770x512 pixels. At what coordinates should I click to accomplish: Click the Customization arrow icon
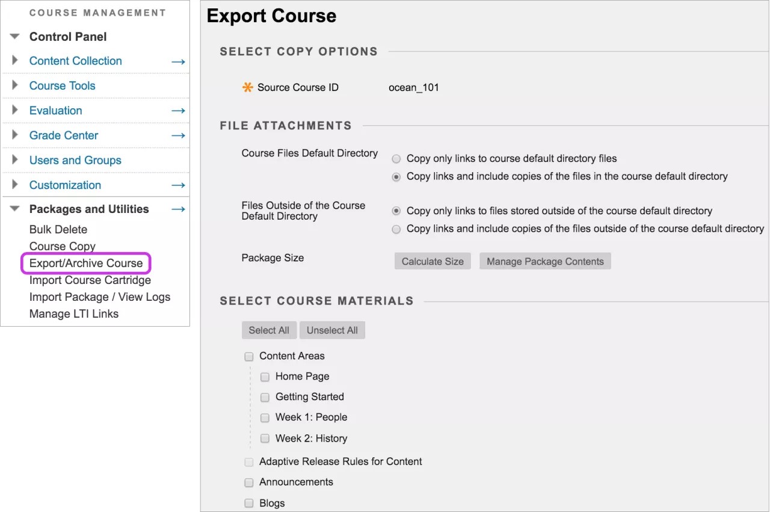[178, 185]
